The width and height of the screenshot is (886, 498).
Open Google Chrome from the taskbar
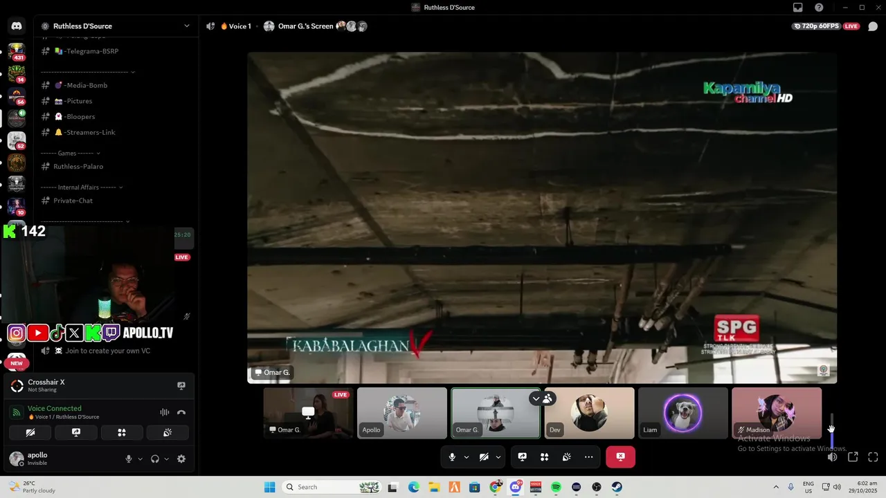point(495,487)
